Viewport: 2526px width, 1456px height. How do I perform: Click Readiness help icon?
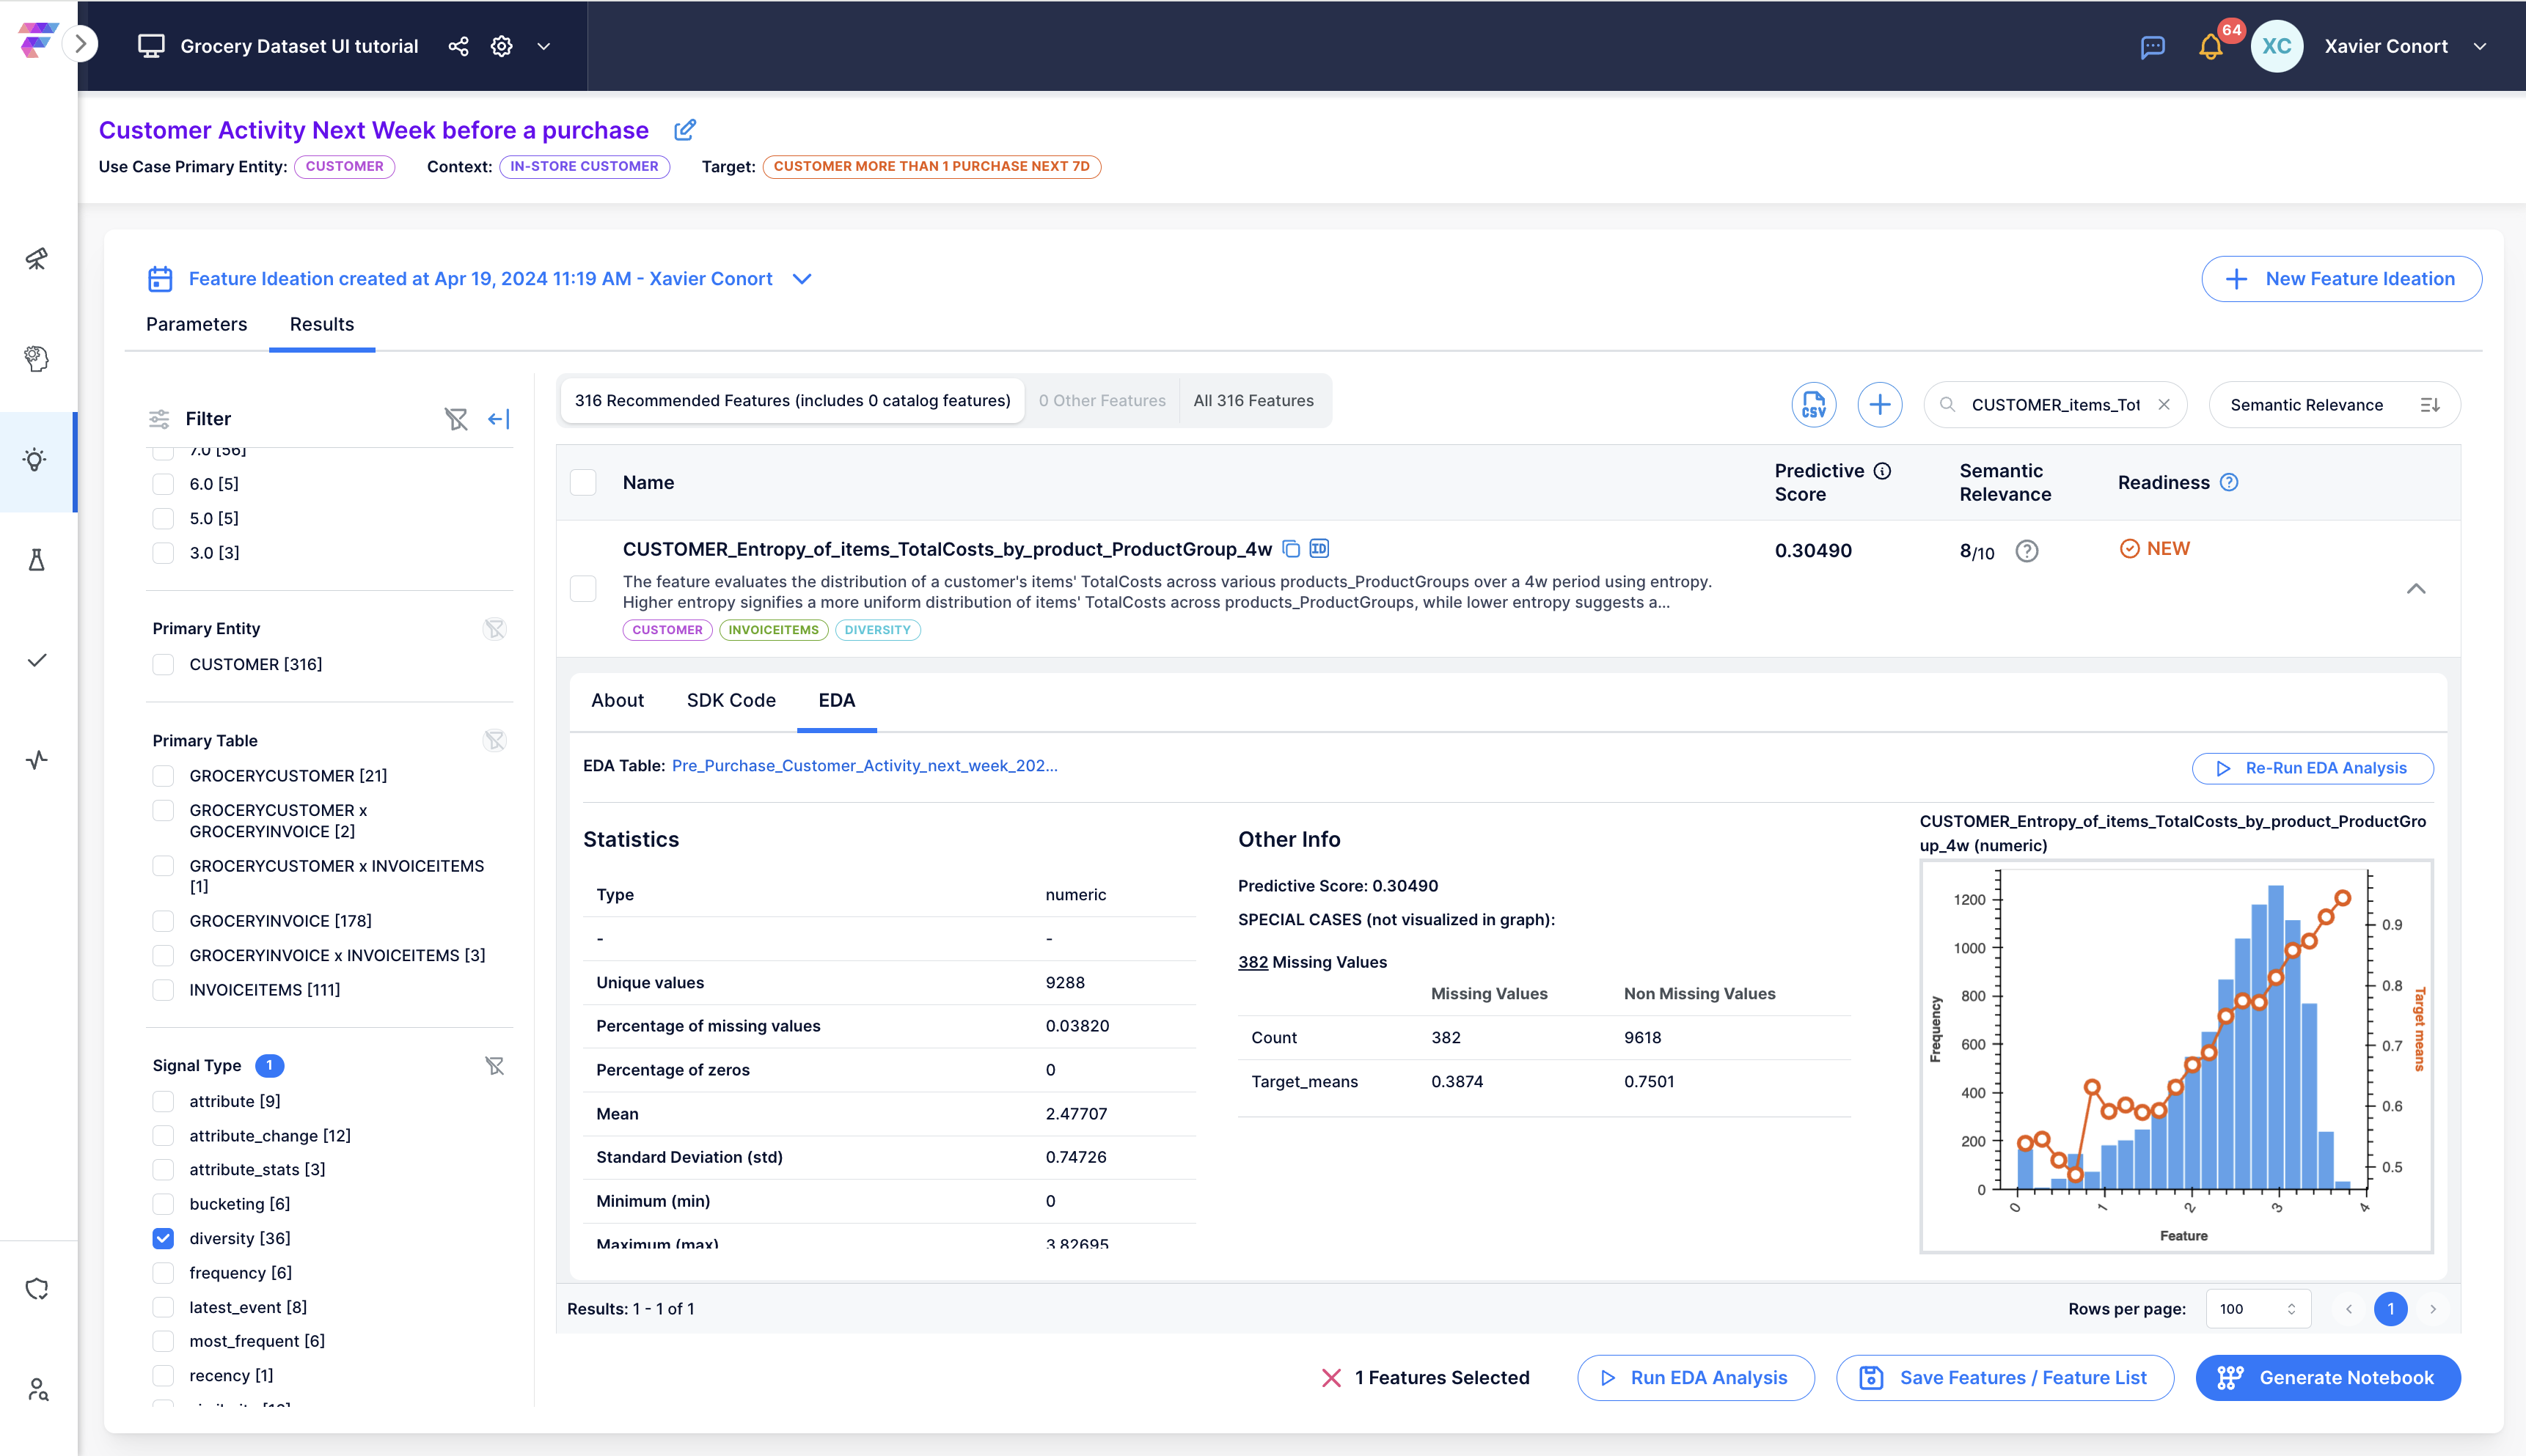2229,482
